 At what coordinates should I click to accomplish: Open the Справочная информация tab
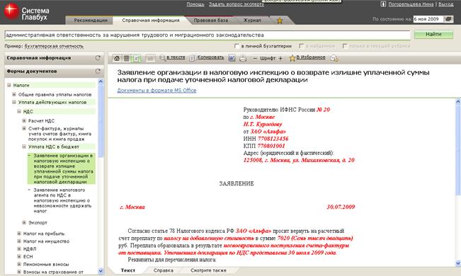click(151, 21)
